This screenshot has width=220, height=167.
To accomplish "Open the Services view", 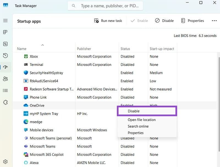I will [6, 102].
